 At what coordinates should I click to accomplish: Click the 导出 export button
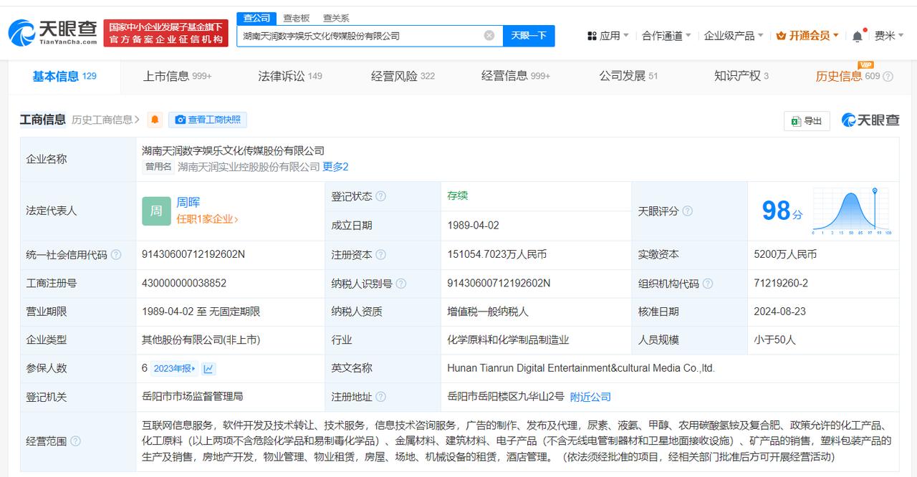coord(807,120)
